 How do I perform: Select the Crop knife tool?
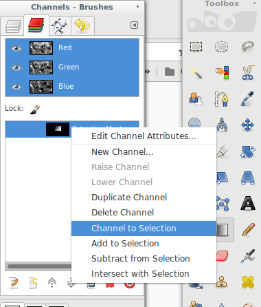click(x=222, y=151)
